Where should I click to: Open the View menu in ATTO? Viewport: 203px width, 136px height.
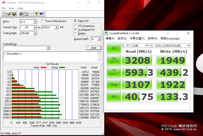(11, 8)
